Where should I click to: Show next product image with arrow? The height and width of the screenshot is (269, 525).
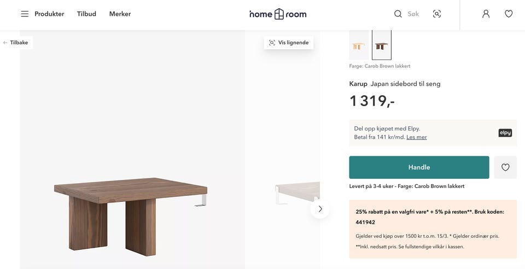320,209
